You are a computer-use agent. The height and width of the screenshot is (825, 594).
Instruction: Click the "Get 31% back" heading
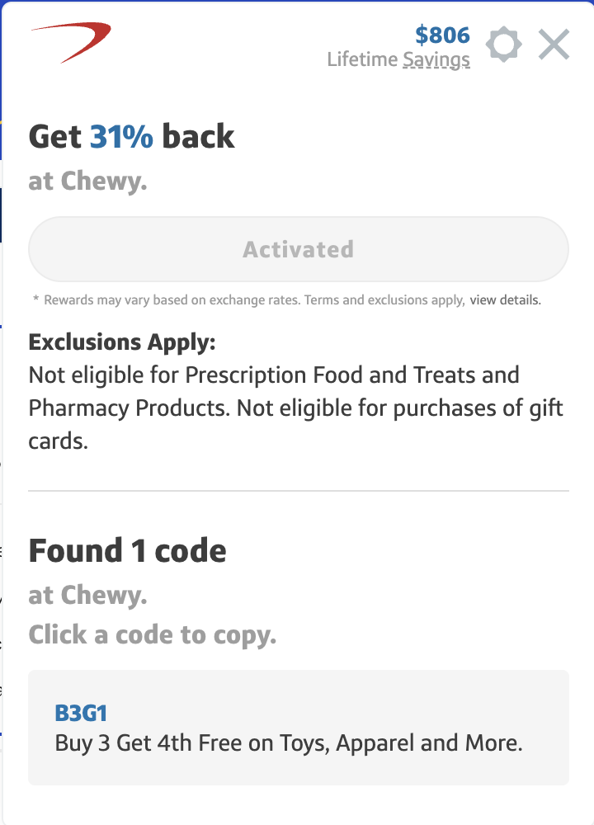click(x=132, y=136)
